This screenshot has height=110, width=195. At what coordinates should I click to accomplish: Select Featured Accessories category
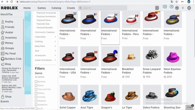46,13
